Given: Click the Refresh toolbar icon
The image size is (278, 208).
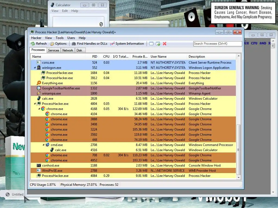Looking at the screenshot, I should [33, 44].
